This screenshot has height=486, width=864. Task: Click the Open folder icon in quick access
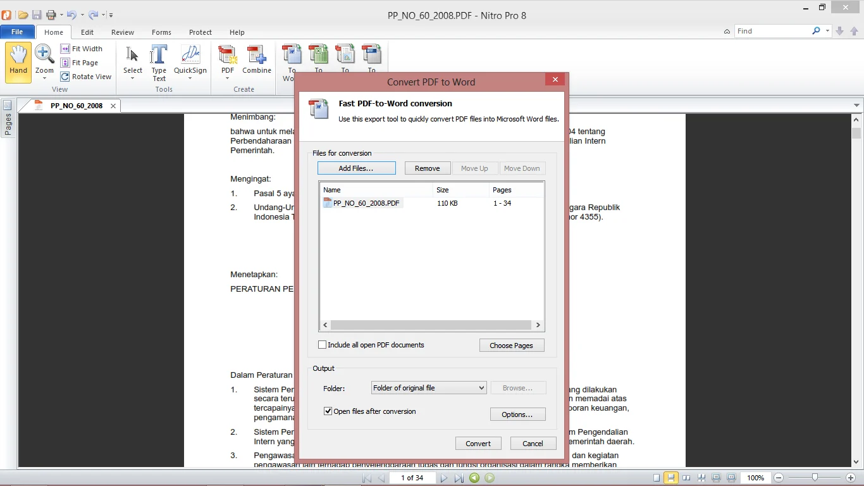point(23,15)
